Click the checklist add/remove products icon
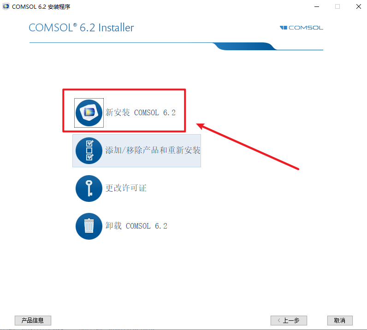This screenshot has height=330, width=367. [89, 151]
